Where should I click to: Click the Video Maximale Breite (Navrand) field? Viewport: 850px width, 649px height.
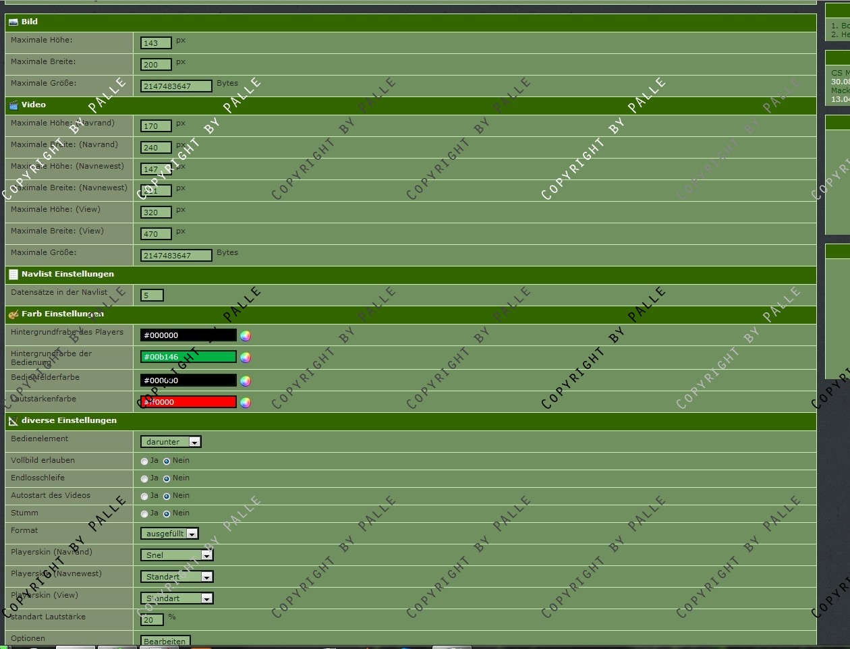[156, 148]
